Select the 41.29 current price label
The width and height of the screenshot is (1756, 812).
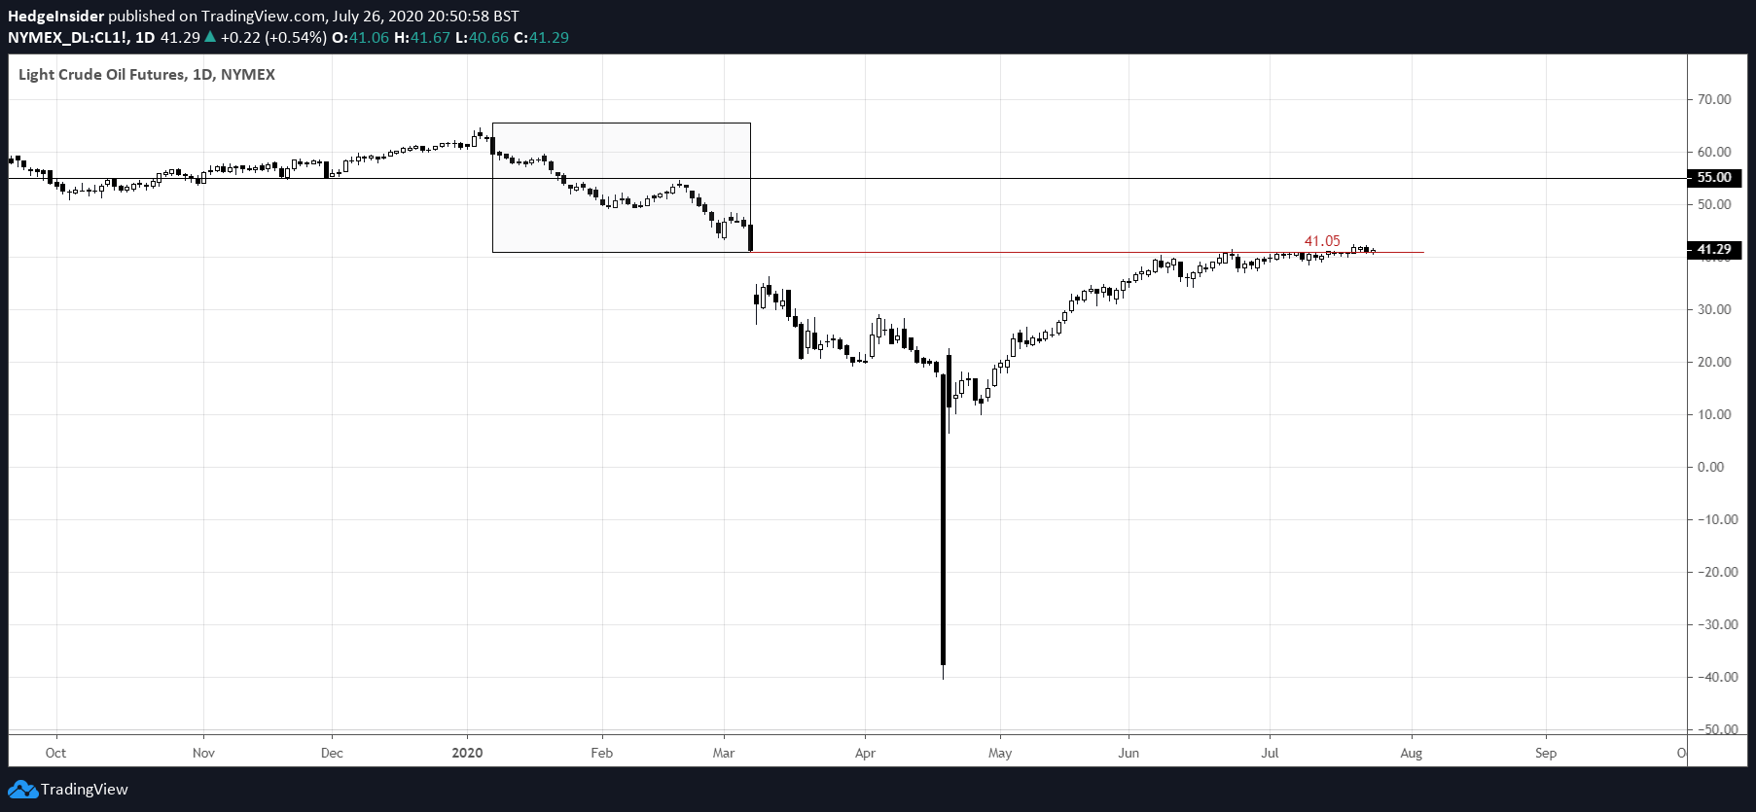(1714, 249)
